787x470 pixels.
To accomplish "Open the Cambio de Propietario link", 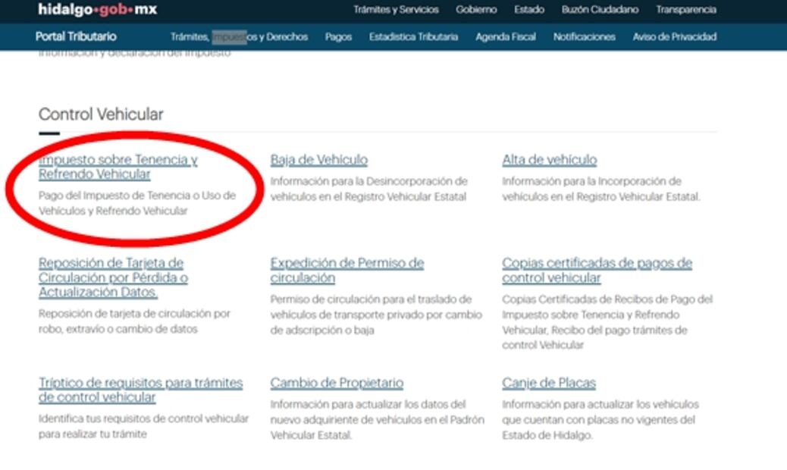I will (x=337, y=383).
